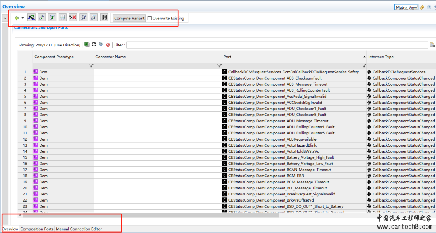Click row number 12 header
The height and width of the screenshot is (233, 436).
pyautogui.click(x=25, y=139)
